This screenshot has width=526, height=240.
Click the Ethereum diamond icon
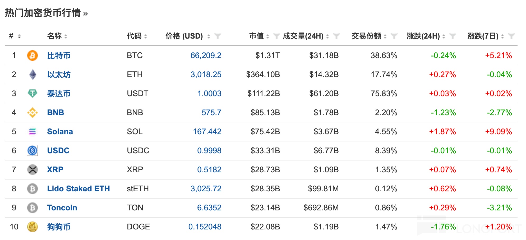click(x=33, y=75)
